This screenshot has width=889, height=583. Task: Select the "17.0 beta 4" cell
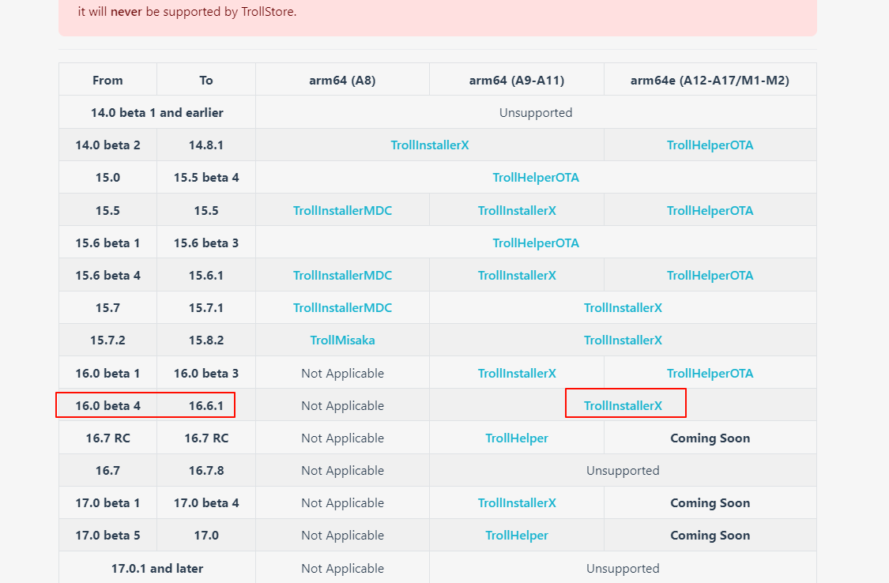click(x=206, y=503)
